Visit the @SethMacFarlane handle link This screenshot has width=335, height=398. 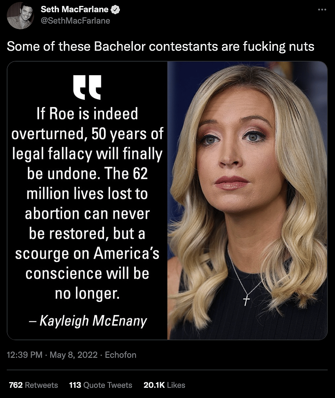[75, 21]
